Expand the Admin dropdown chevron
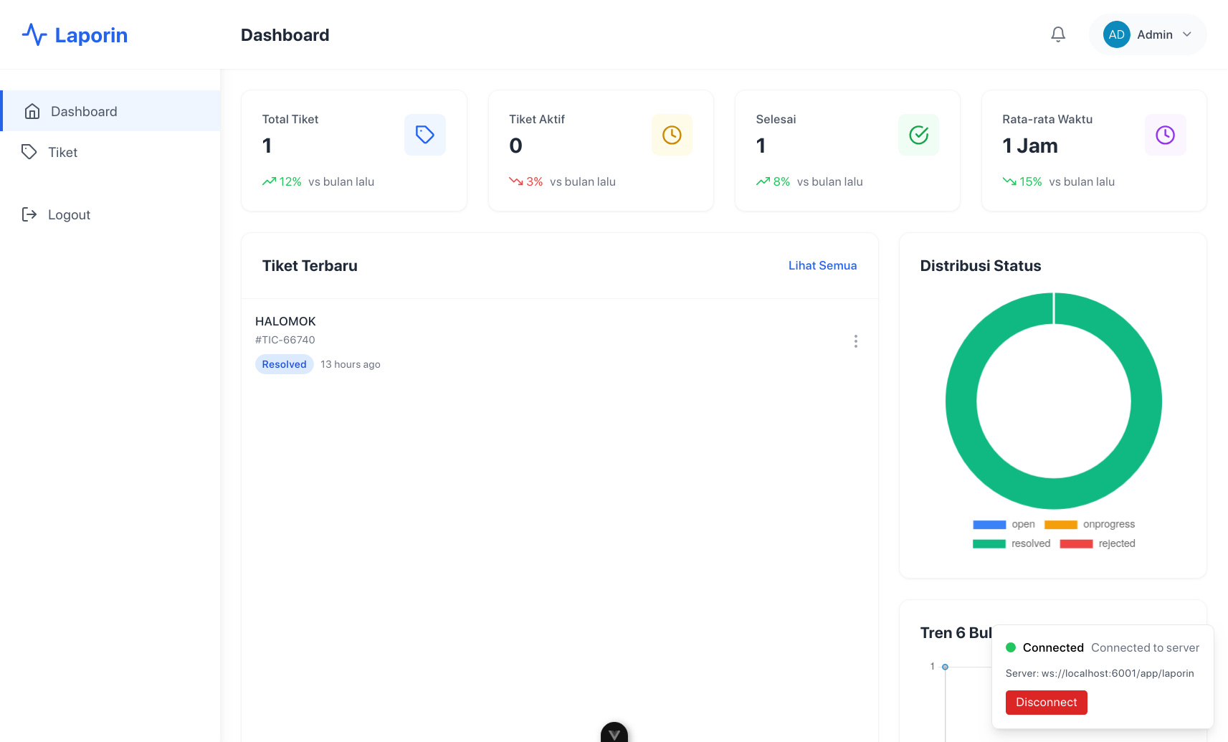Screen dimensions: 1228x742 (1187, 34)
